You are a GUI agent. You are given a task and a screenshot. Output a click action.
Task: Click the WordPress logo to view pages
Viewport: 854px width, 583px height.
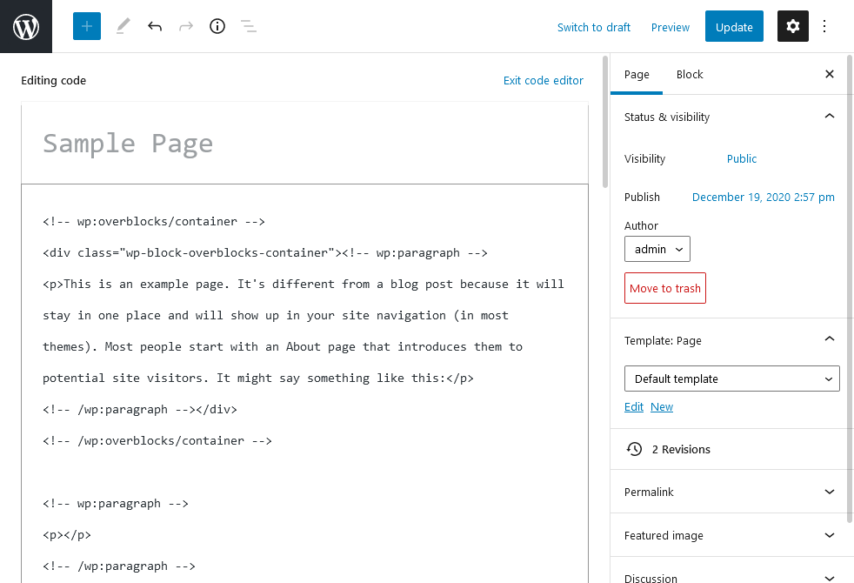(x=26, y=26)
